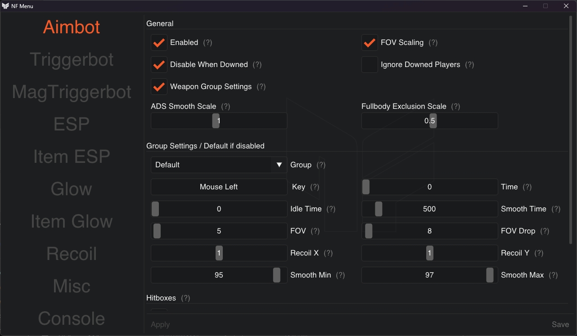Uncheck Weapon Group Settings
577x336 pixels.
pyautogui.click(x=159, y=86)
